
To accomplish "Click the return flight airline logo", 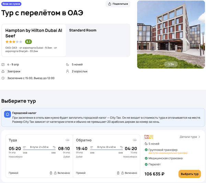I will pyautogui.click(x=135, y=140).
